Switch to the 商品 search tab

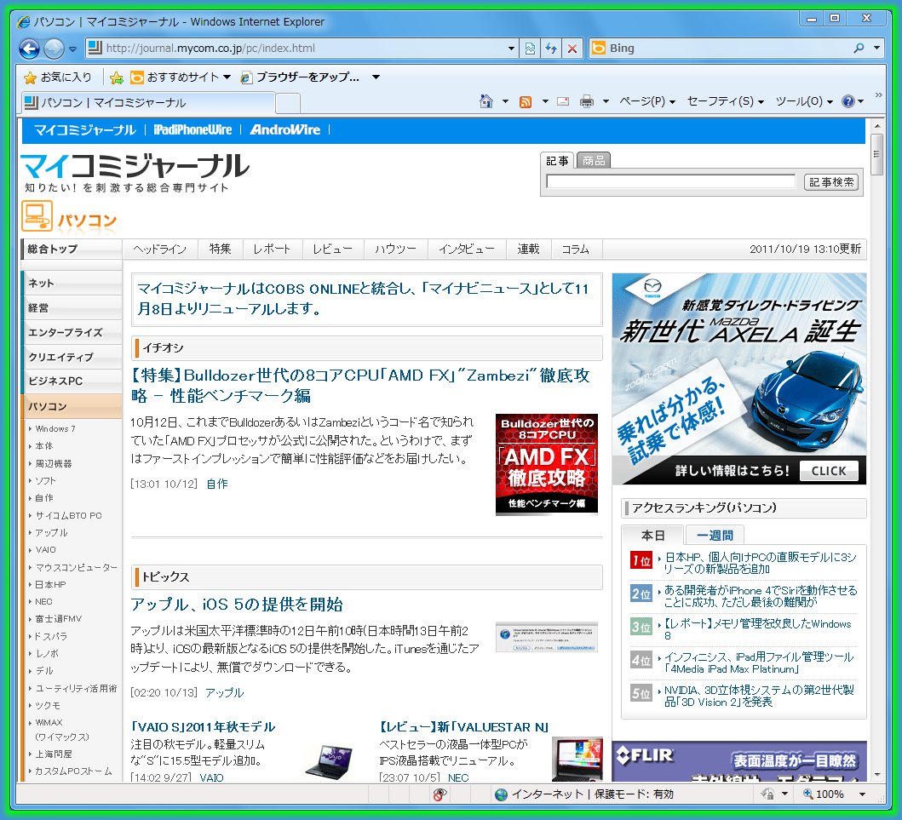[x=594, y=160]
